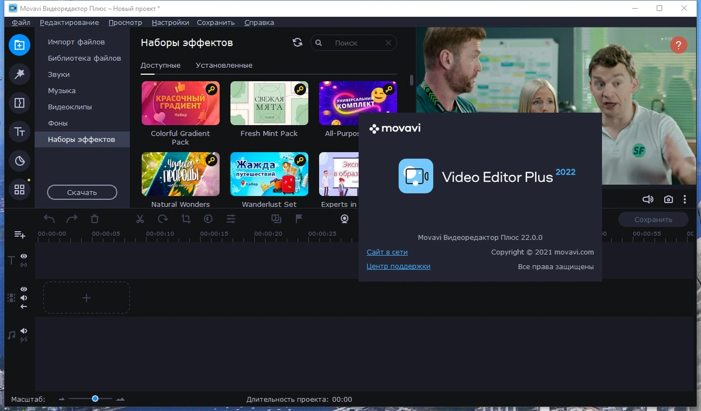Click the add track icon
Image resolution: width=701 pixels, height=411 pixels.
tap(20, 234)
